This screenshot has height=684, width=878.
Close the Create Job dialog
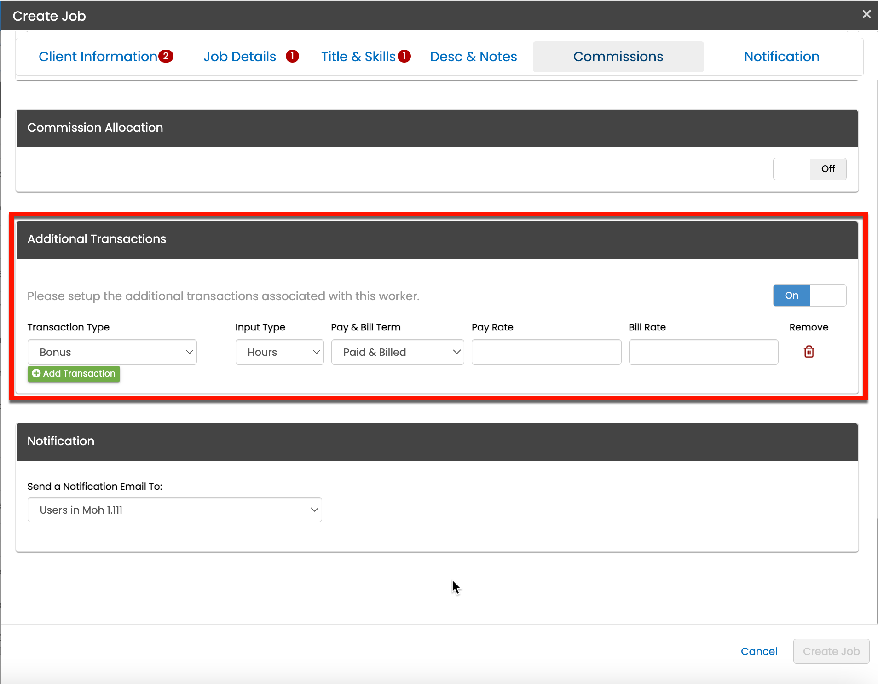(x=866, y=14)
